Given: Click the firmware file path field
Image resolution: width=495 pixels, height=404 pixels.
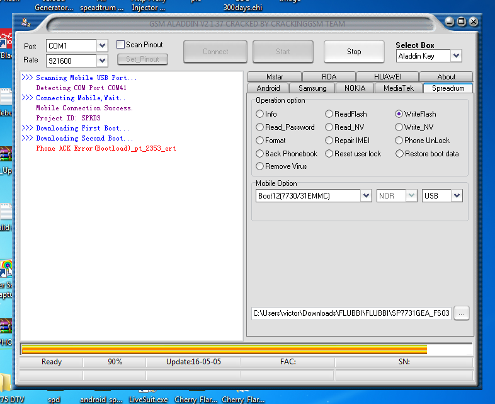Looking at the screenshot, I should click(351, 313).
